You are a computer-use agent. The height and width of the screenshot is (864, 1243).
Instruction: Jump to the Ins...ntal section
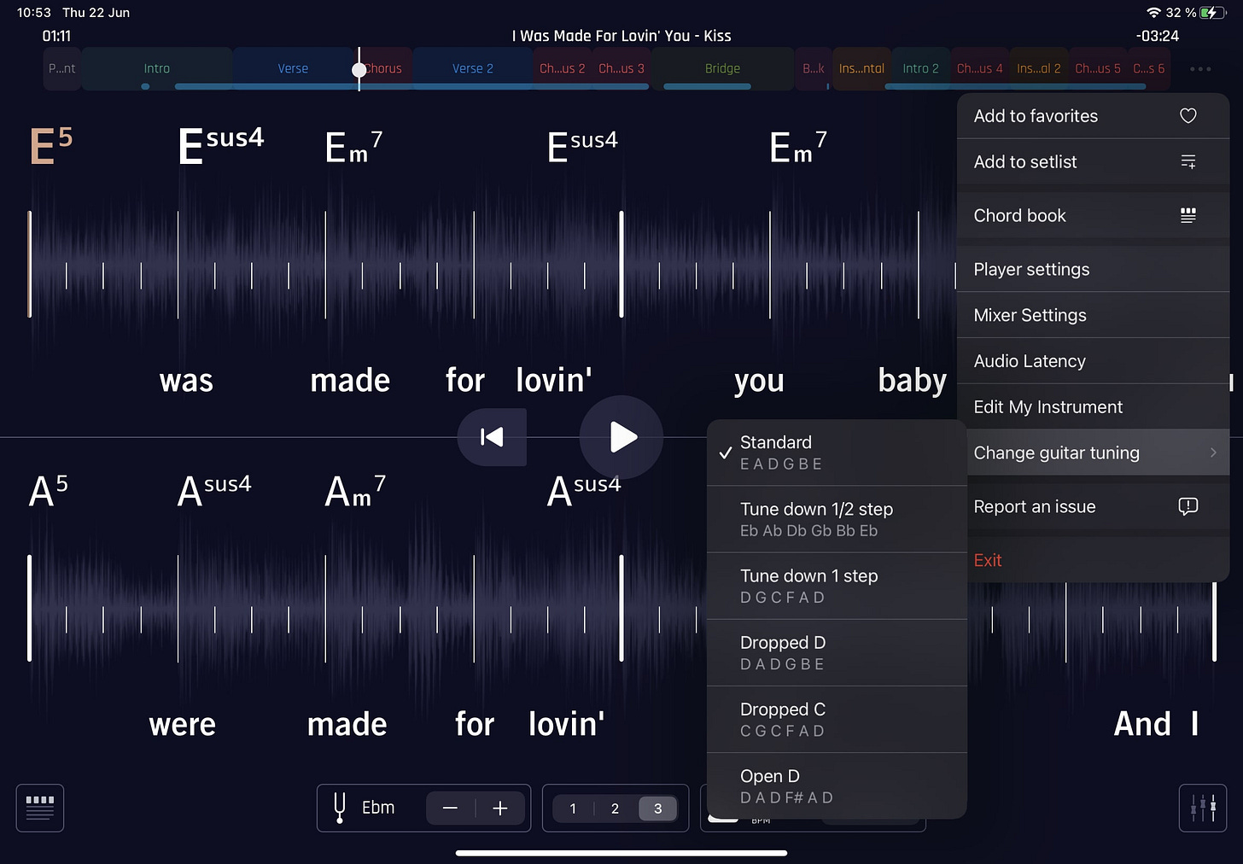coord(861,68)
